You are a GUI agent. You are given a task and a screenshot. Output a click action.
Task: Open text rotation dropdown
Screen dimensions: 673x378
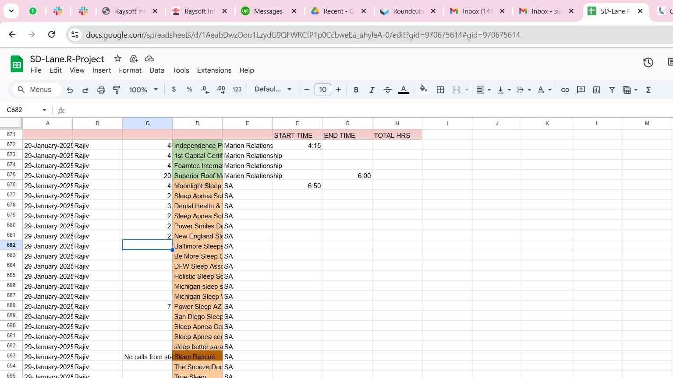coord(545,90)
